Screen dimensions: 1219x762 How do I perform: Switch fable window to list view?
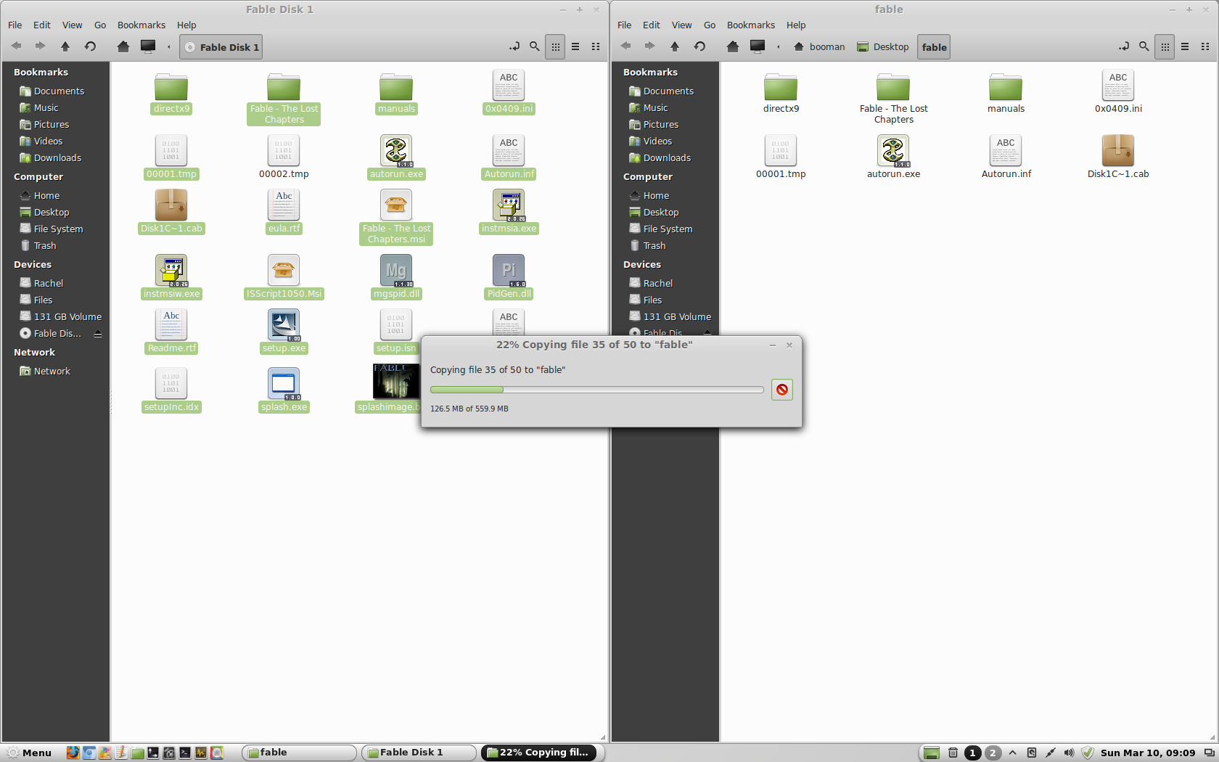click(1185, 46)
